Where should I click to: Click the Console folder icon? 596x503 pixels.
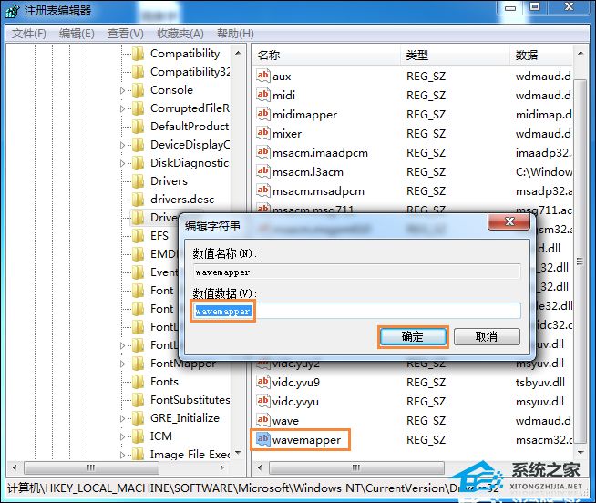coord(138,90)
